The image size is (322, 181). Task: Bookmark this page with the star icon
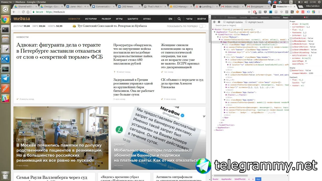[x=249, y=12]
